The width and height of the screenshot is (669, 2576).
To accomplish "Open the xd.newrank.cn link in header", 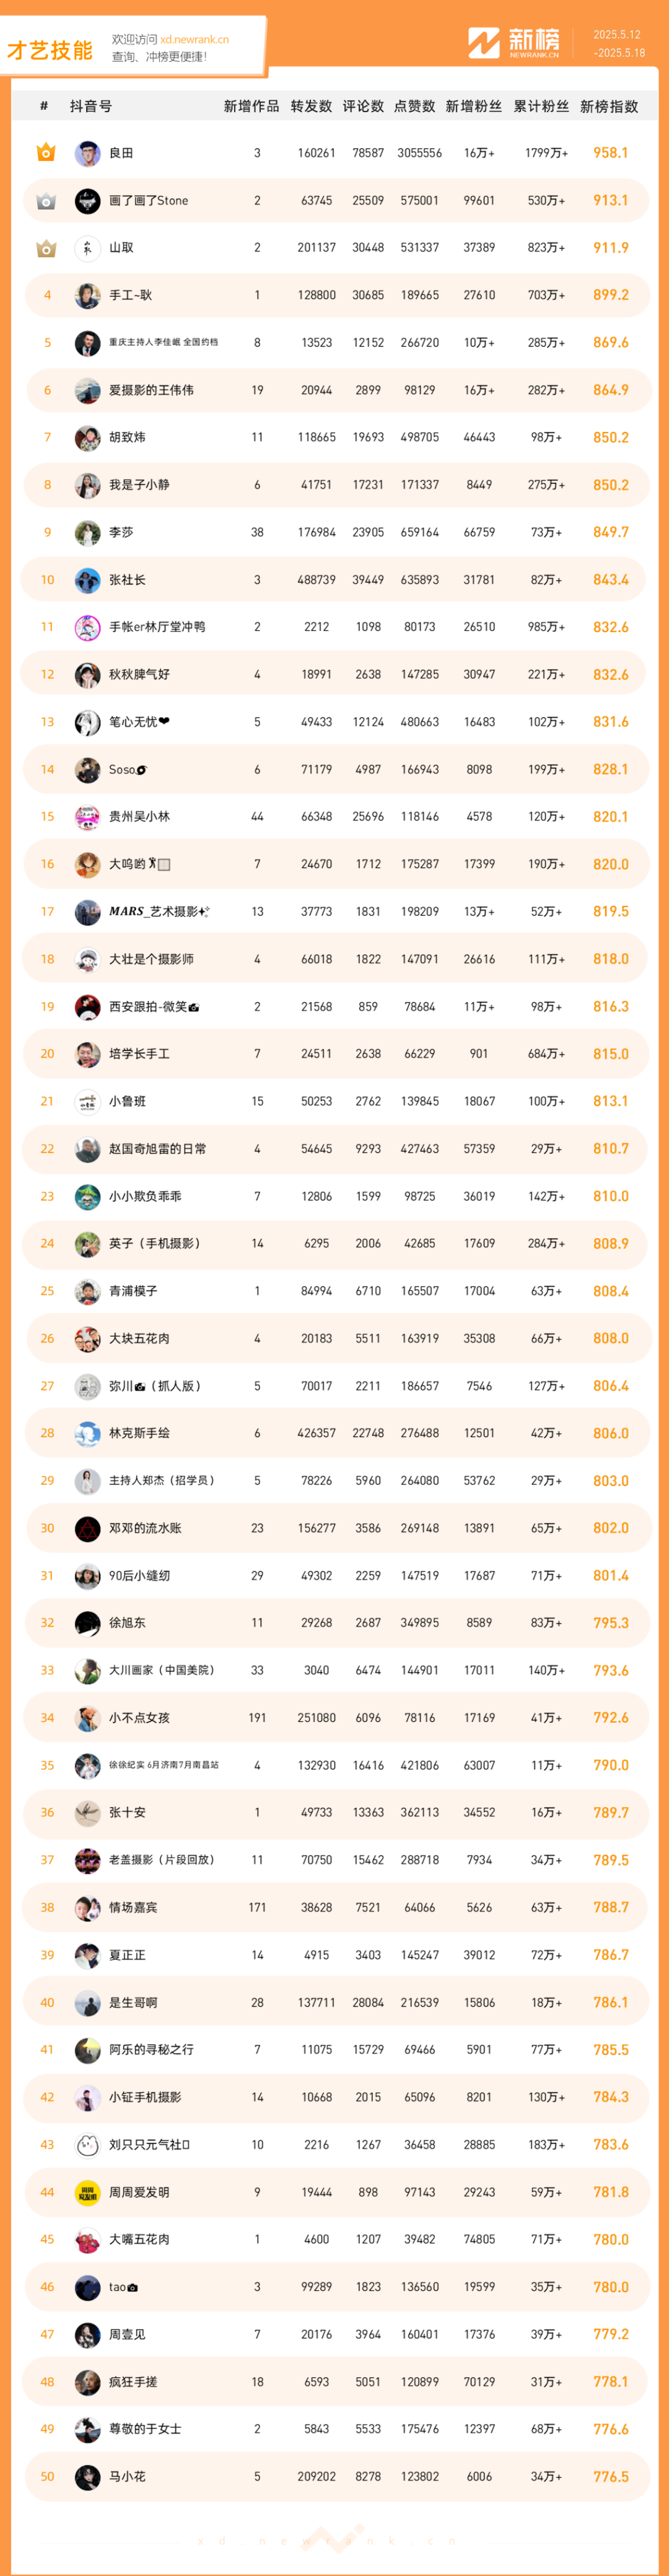I will [x=194, y=40].
